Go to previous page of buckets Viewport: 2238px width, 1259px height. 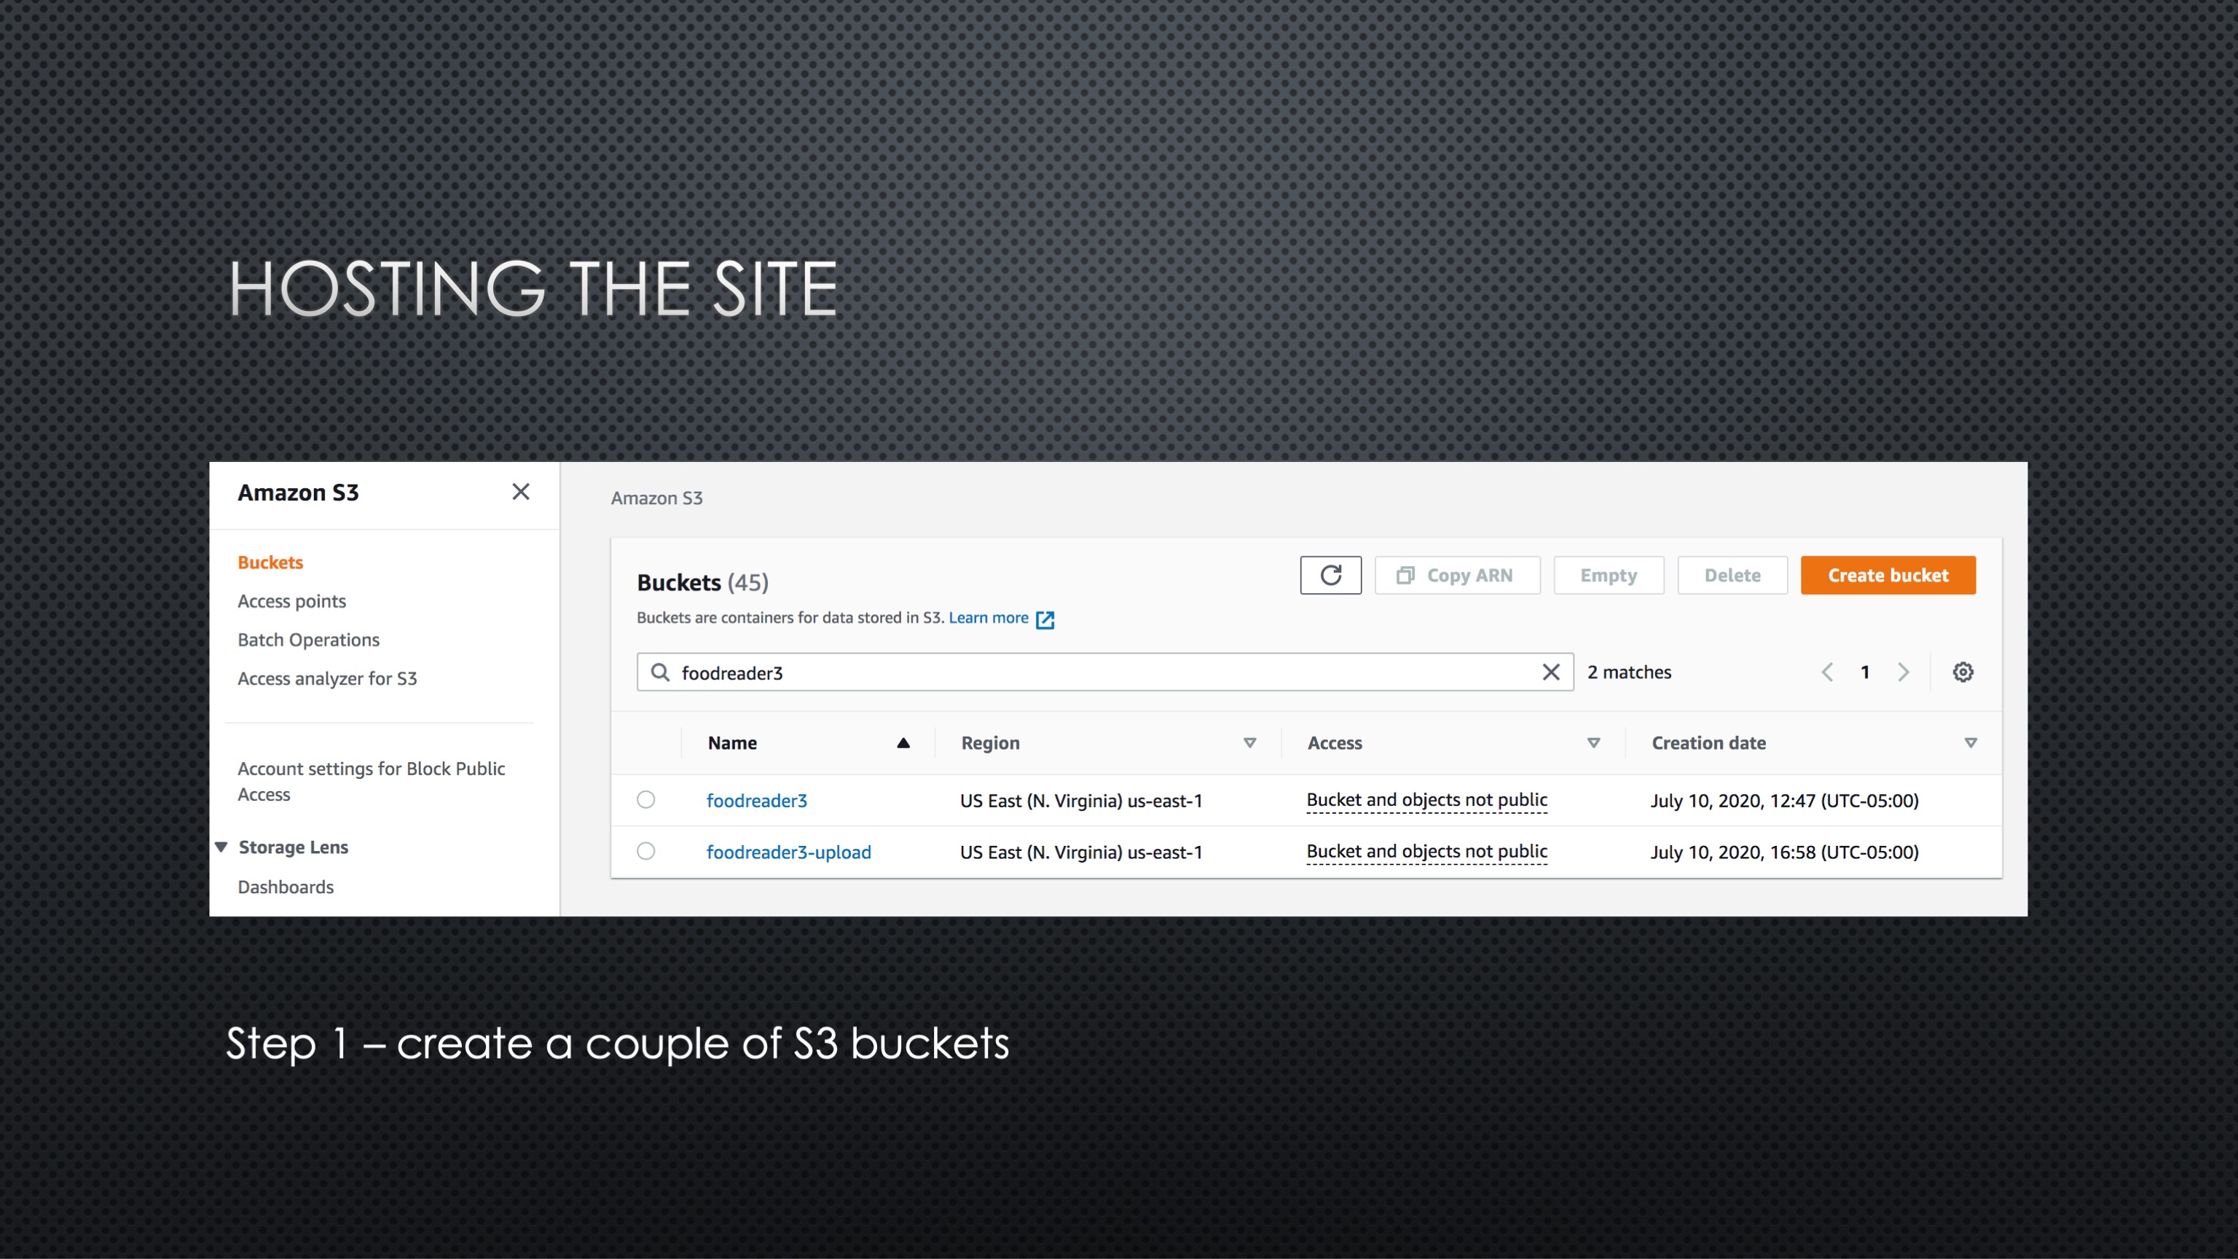coord(1827,672)
